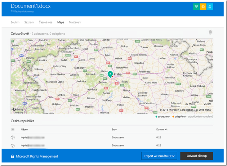Click the Stav column header

tap(114, 129)
